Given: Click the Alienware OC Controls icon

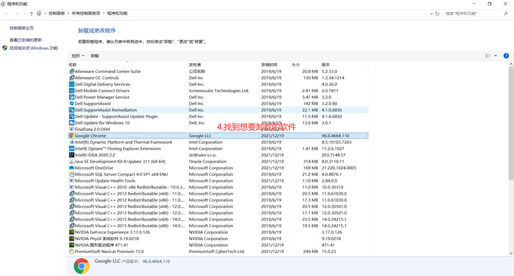Looking at the screenshot, I should pos(72,77).
